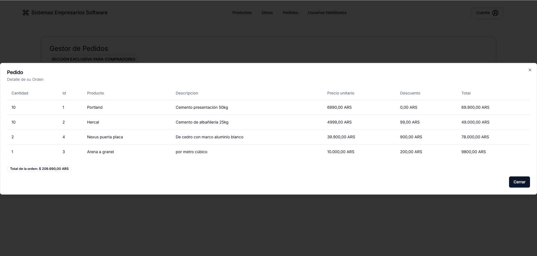Click the Descuento column header
537x256 pixels.
coord(410,93)
